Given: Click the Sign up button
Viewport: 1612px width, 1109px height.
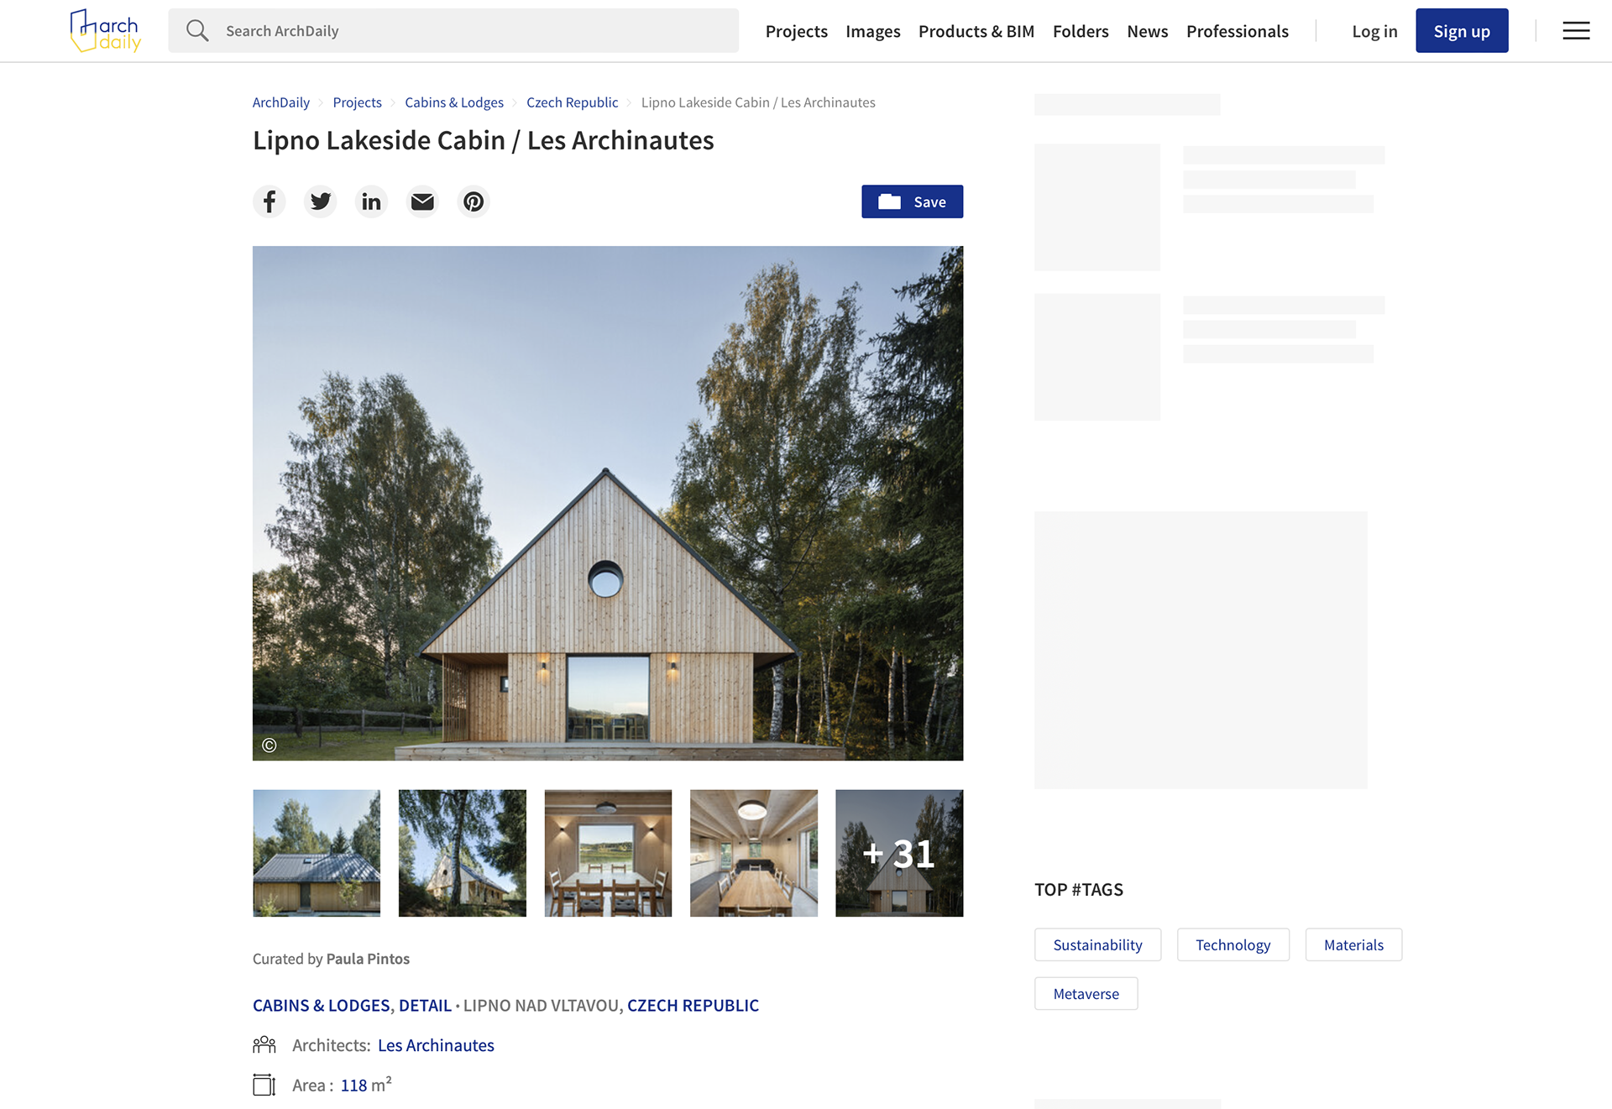Looking at the screenshot, I should (1462, 31).
